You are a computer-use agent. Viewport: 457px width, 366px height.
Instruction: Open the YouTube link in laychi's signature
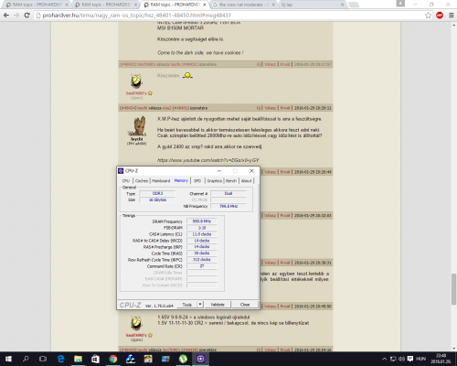click(x=208, y=160)
